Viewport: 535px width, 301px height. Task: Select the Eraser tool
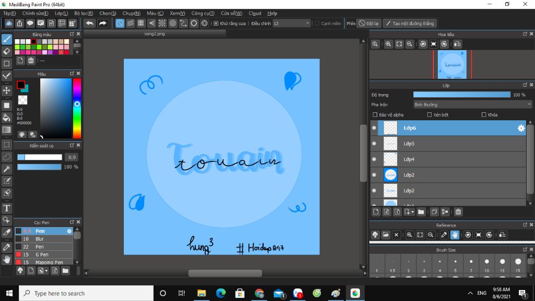click(x=6, y=52)
